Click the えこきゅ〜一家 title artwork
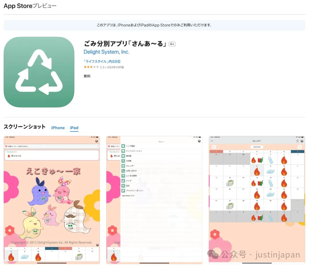 tap(53, 171)
